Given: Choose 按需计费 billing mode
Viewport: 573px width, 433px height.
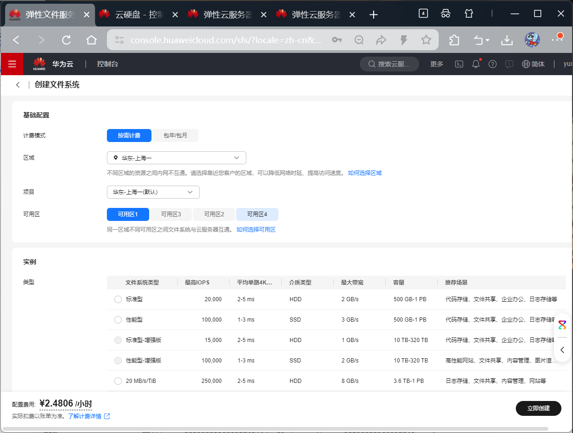Looking at the screenshot, I should click(129, 136).
